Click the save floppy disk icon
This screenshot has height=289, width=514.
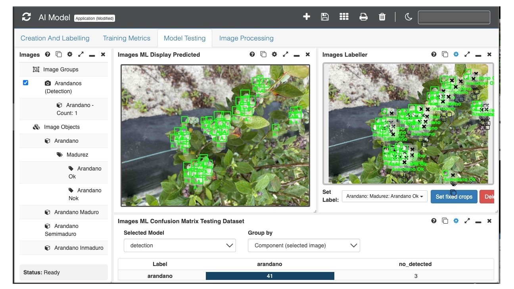325,17
